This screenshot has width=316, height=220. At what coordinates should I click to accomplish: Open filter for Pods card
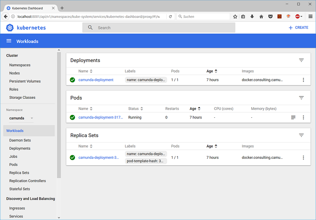301,98
